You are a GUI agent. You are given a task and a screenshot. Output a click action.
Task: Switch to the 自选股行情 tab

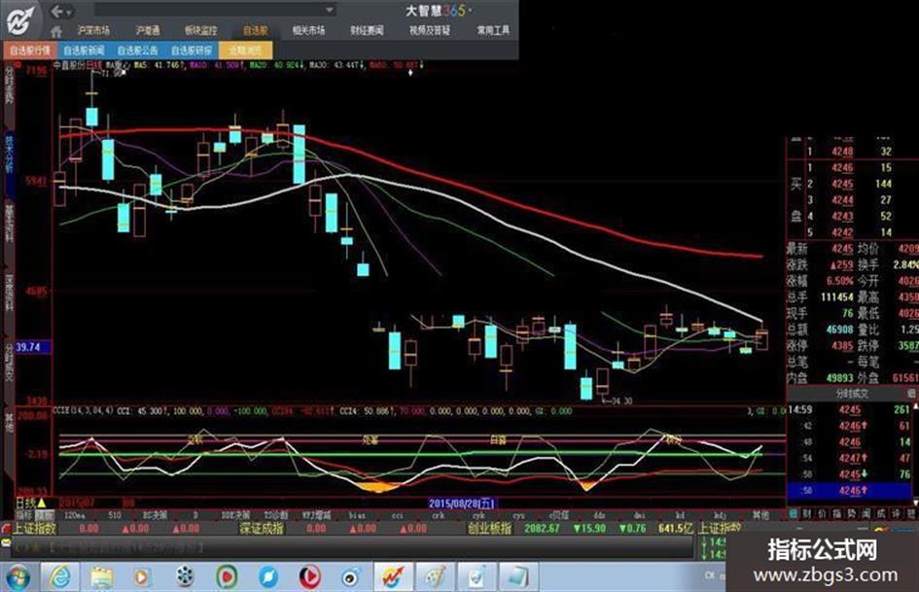tap(30, 51)
